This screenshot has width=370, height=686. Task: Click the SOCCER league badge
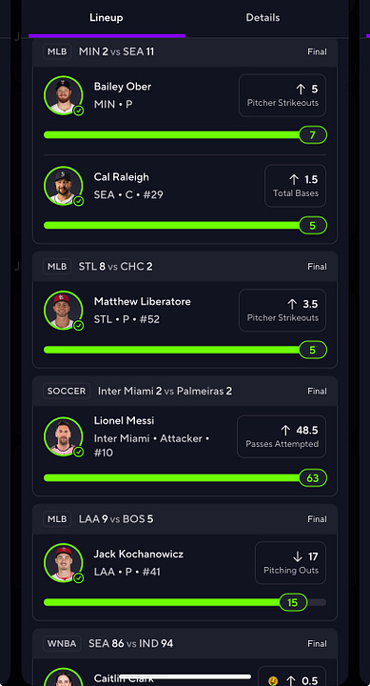[x=67, y=391]
